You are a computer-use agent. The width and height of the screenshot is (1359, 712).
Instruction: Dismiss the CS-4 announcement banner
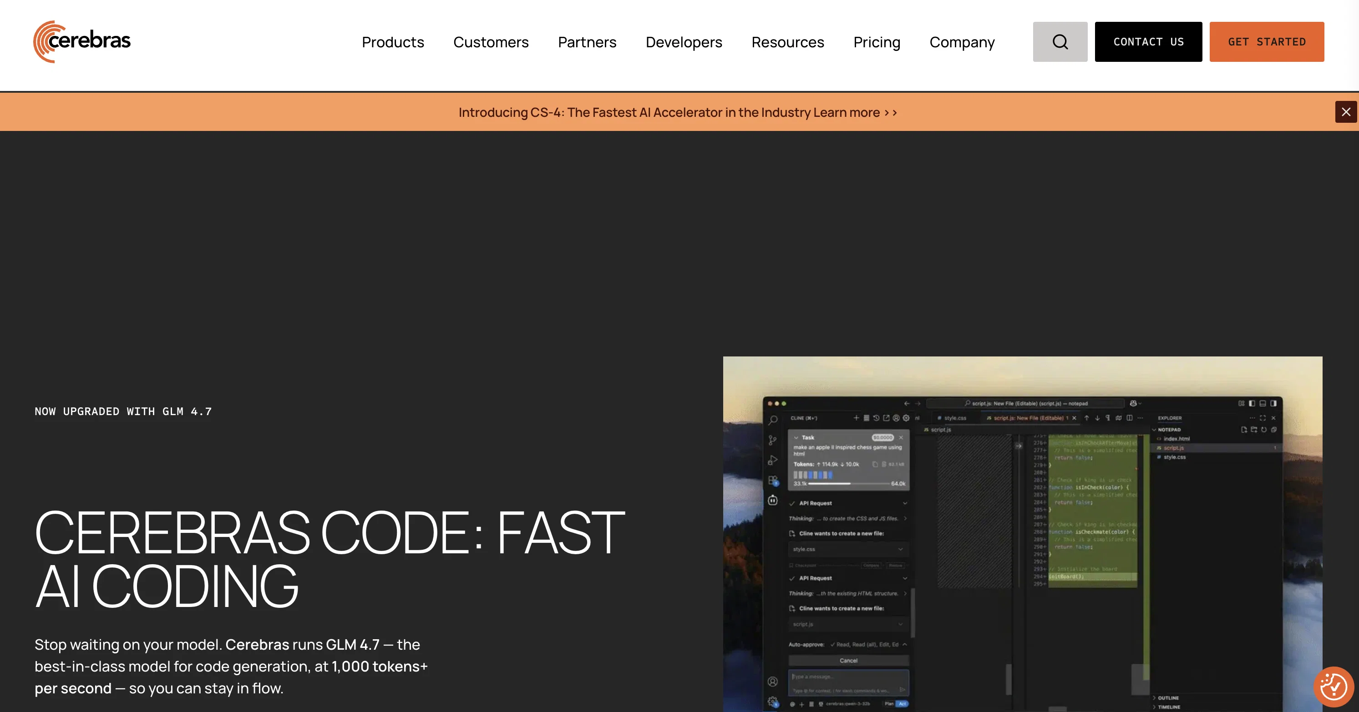tap(1346, 112)
